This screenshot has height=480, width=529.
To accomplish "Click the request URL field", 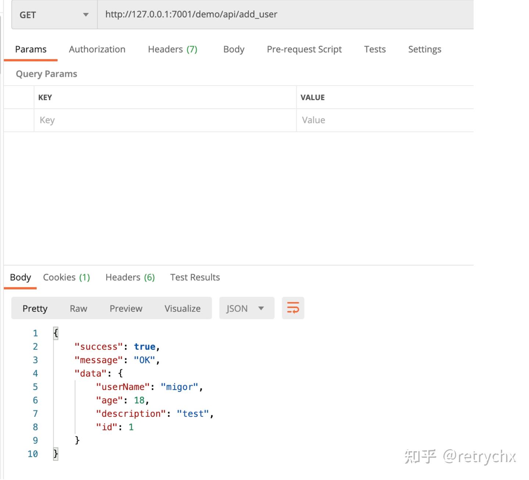I will pos(285,15).
